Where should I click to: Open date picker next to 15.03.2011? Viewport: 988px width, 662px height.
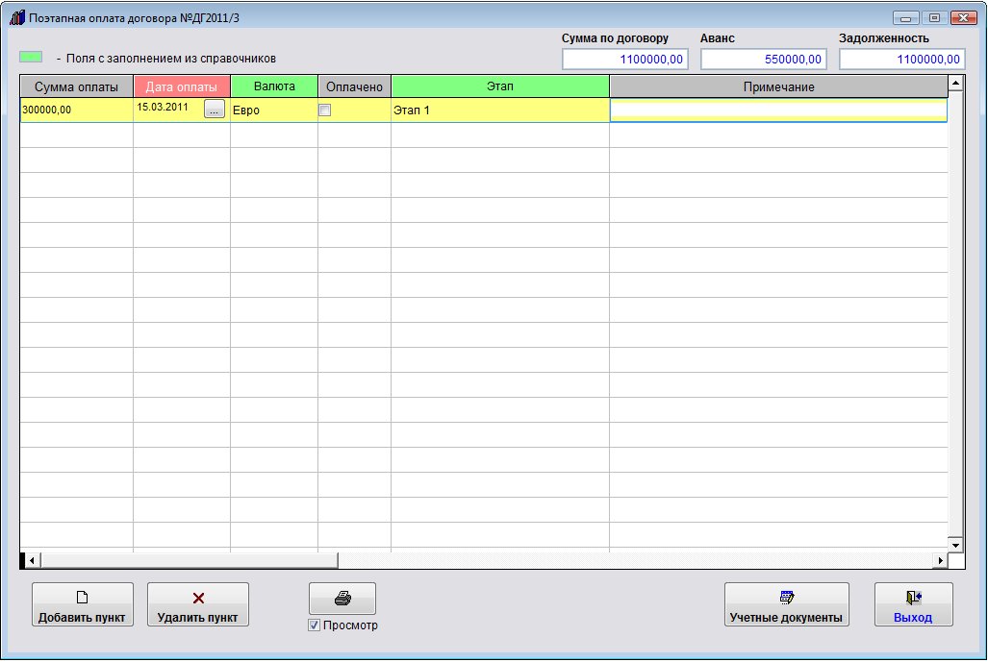[x=215, y=109]
